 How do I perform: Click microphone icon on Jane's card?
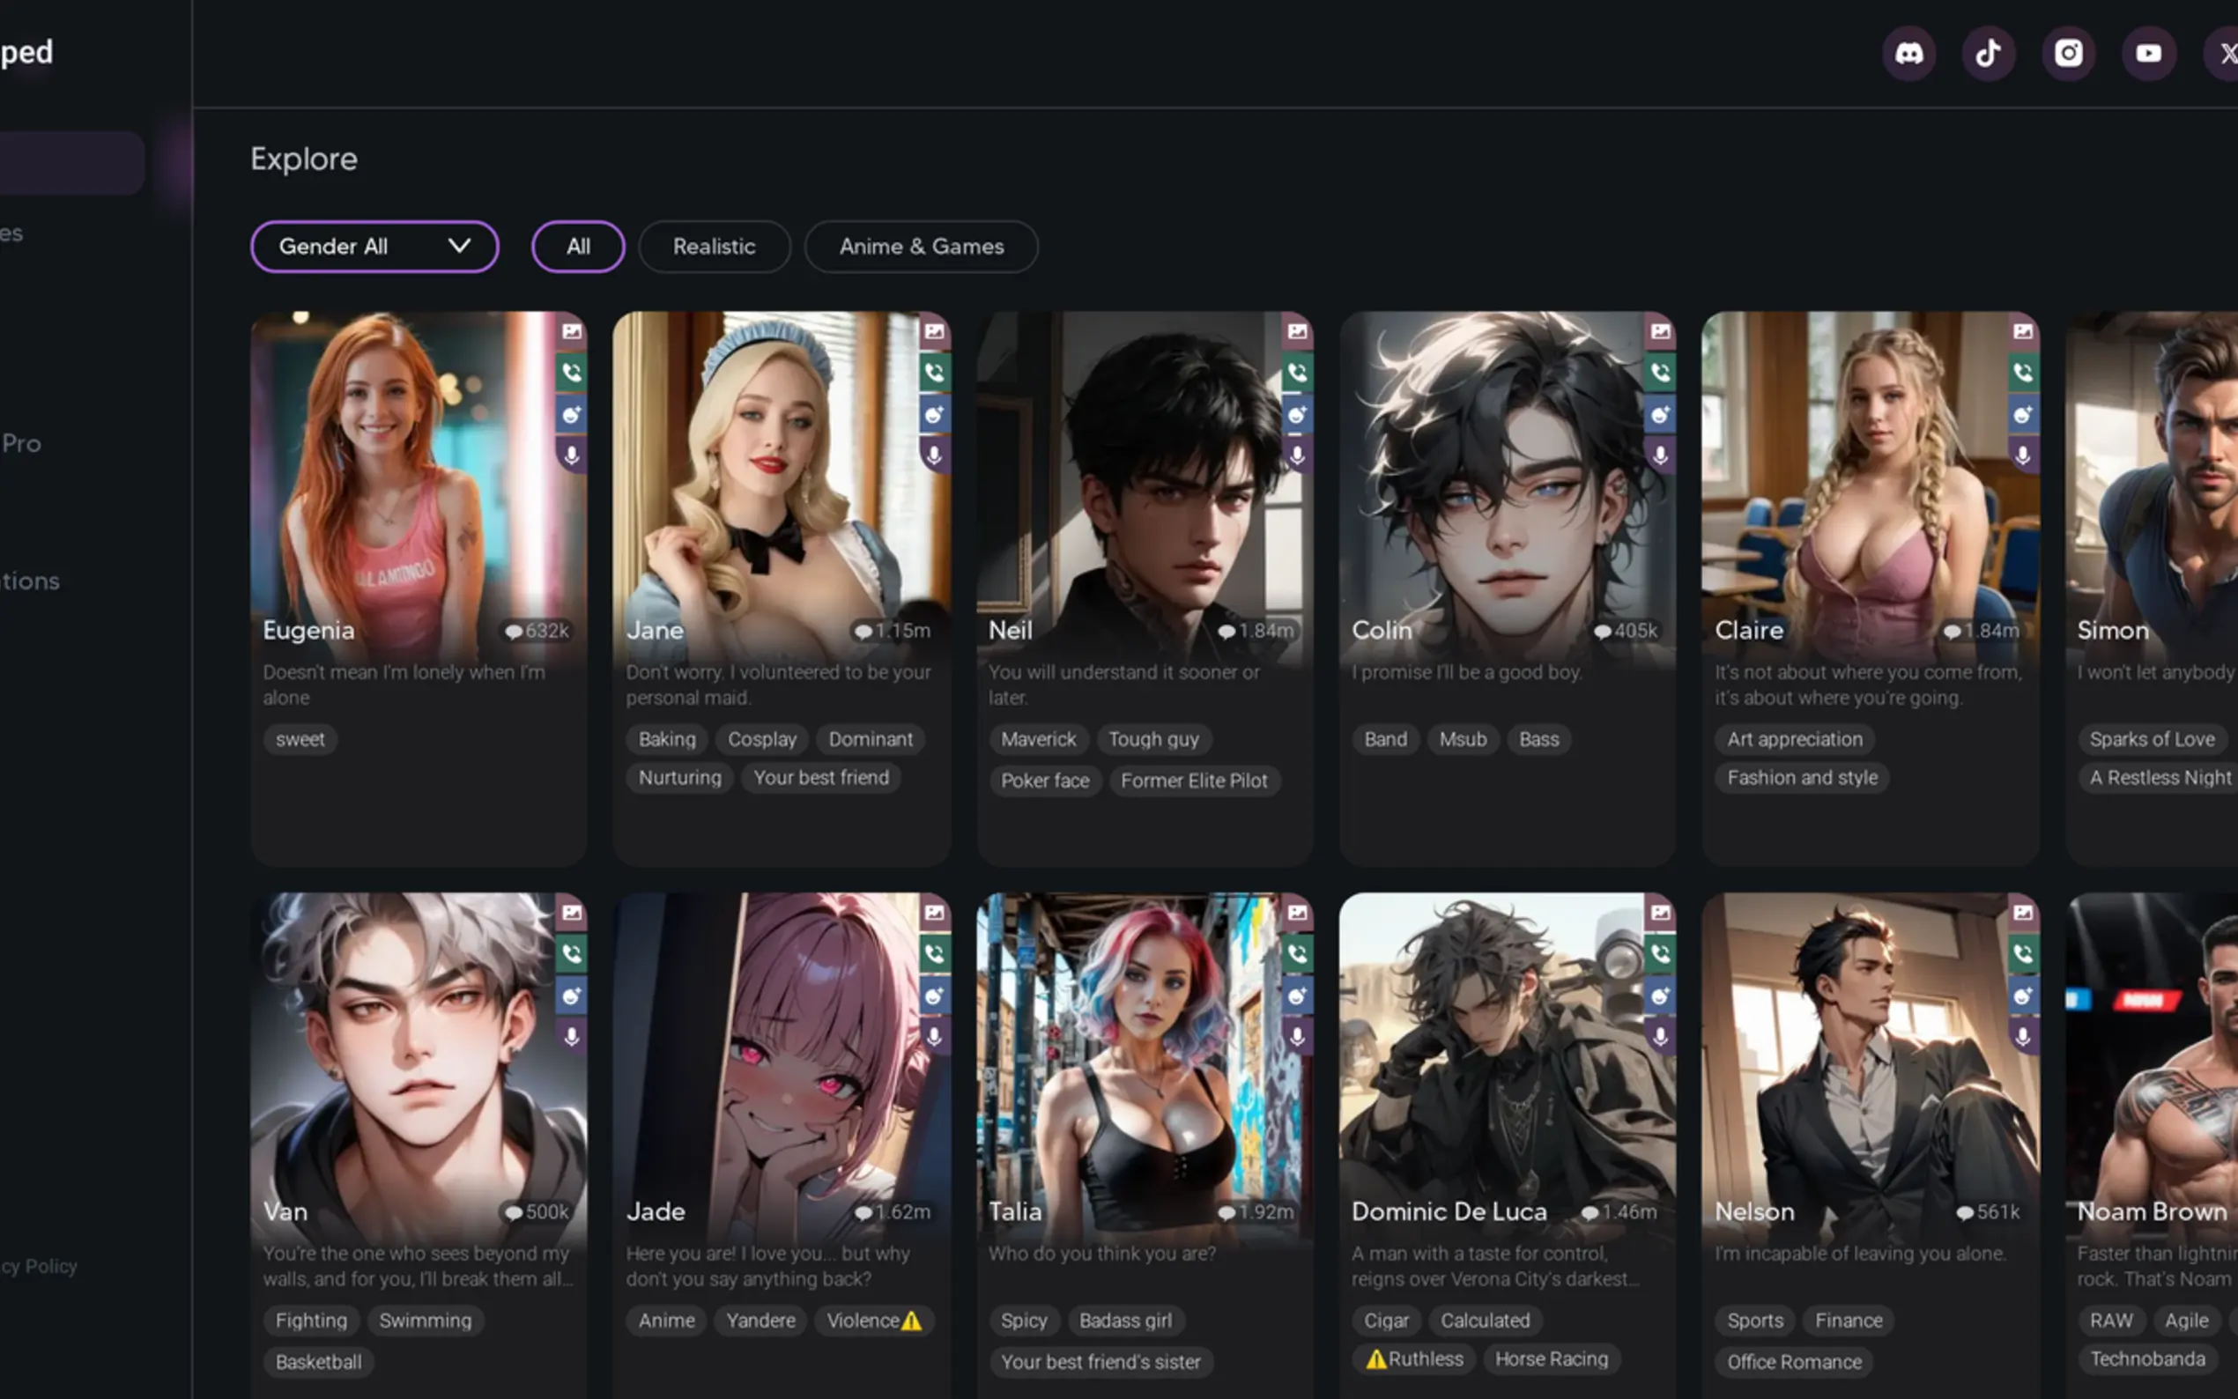pyautogui.click(x=935, y=455)
